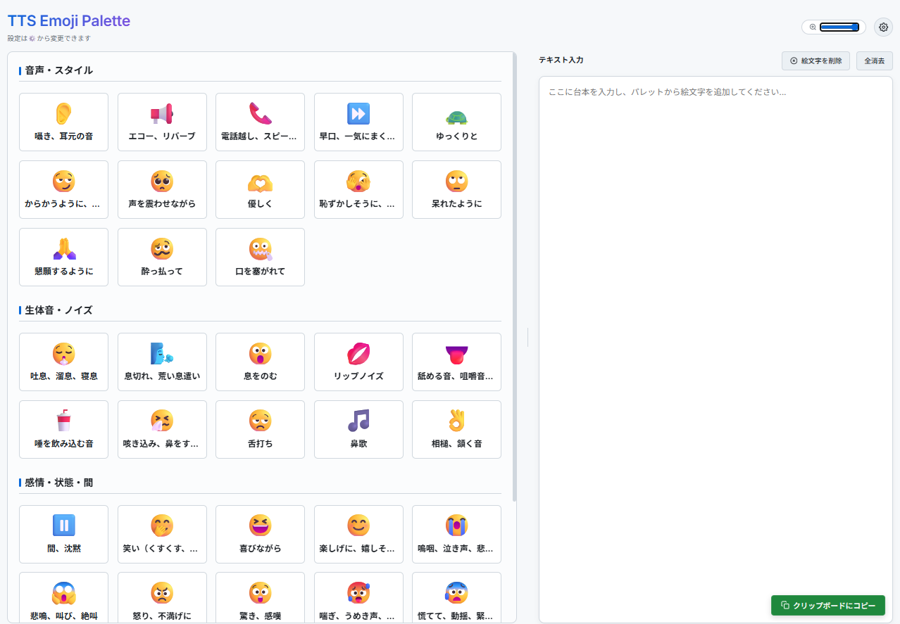
Task: Insert the telephone receiver emoji
Action: (x=260, y=122)
